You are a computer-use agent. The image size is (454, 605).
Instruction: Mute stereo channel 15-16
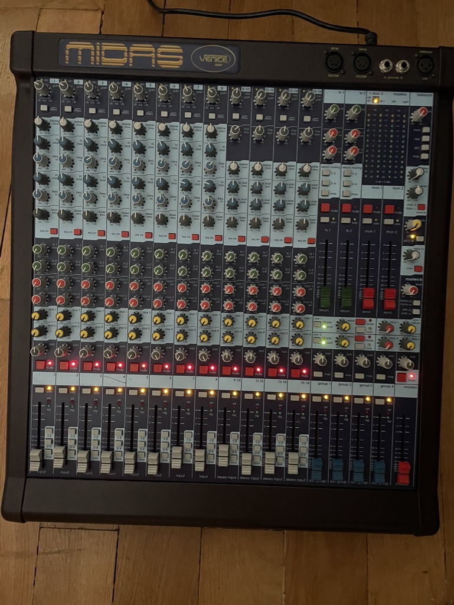tap(296, 373)
